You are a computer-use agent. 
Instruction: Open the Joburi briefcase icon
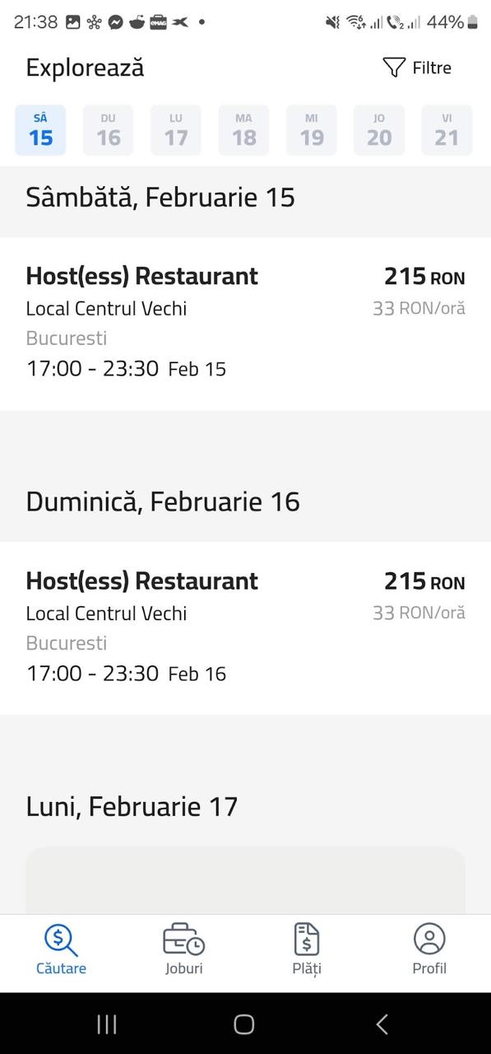[183, 940]
